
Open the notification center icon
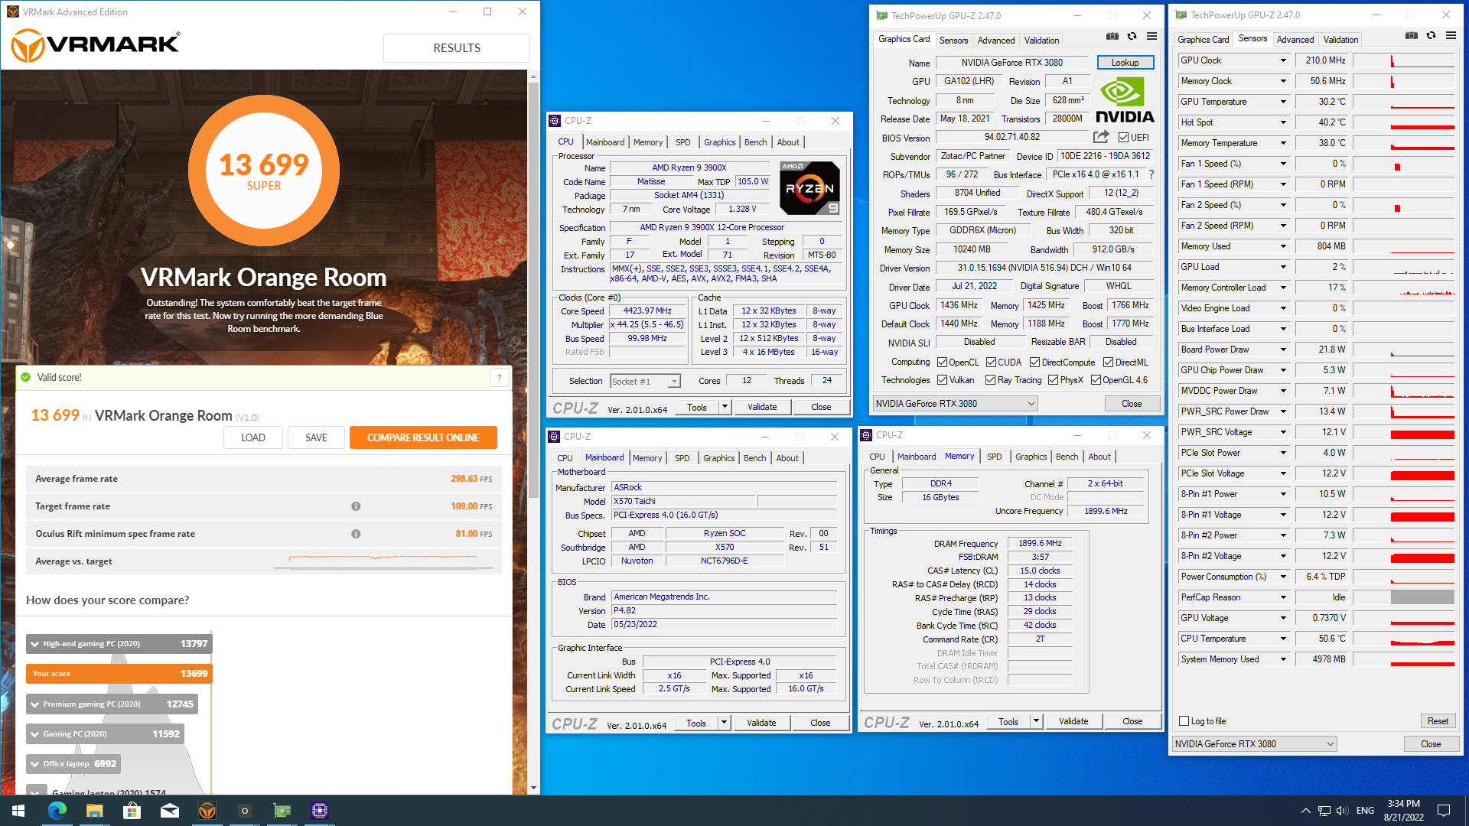coord(1444,811)
